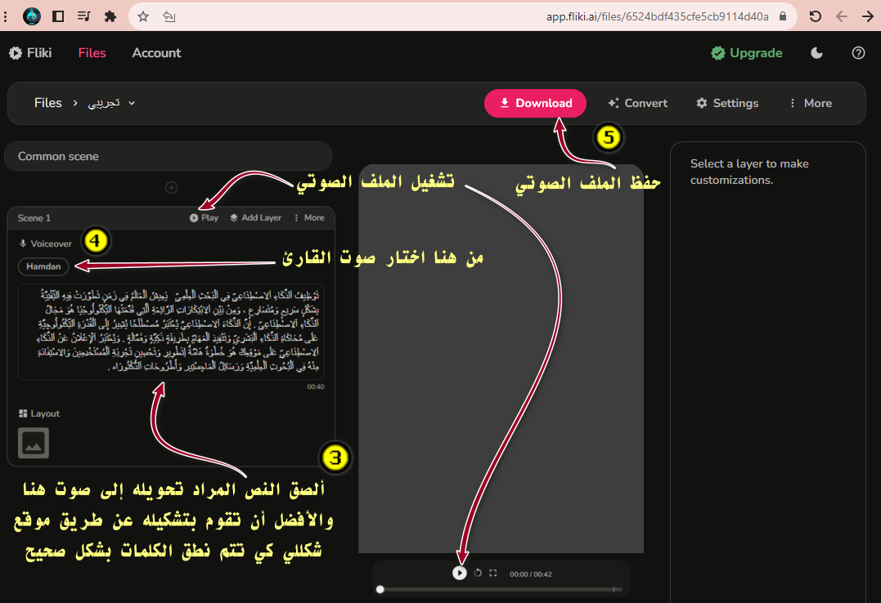Viewport: 881px width, 603px height.
Task: Open the browser extensions puzzle icon
Action: pyautogui.click(x=110, y=16)
